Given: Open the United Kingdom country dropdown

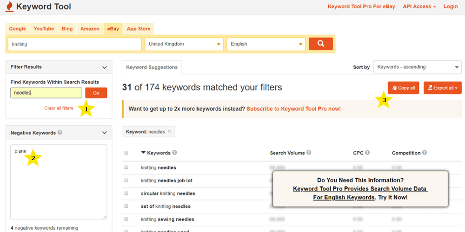Looking at the screenshot, I should click(184, 44).
